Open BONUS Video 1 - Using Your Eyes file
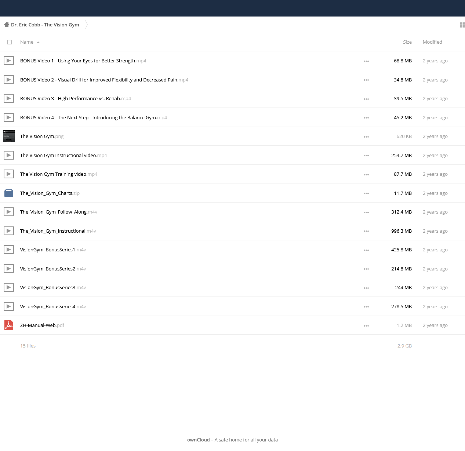 [x=83, y=61]
